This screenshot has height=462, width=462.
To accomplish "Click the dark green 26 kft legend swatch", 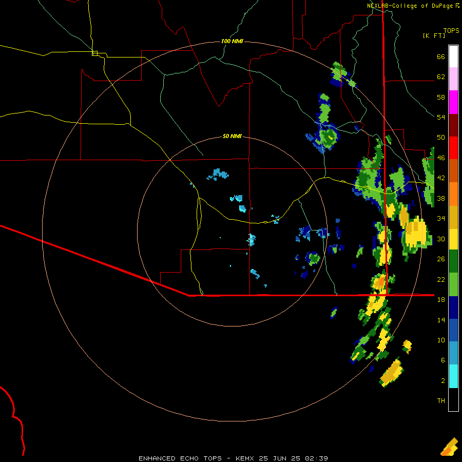I will tap(453, 261).
